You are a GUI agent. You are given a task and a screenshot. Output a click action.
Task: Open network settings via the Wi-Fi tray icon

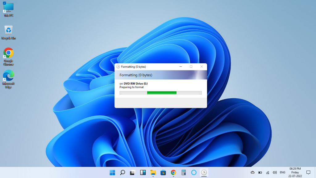click(x=268, y=173)
